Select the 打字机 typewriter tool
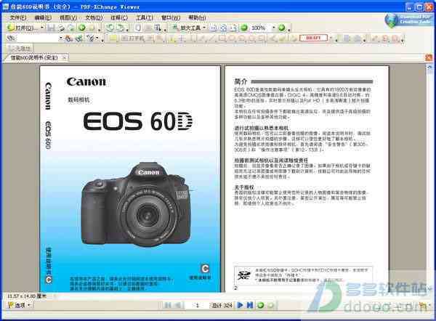This screenshot has width=436, height=321. point(133,38)
